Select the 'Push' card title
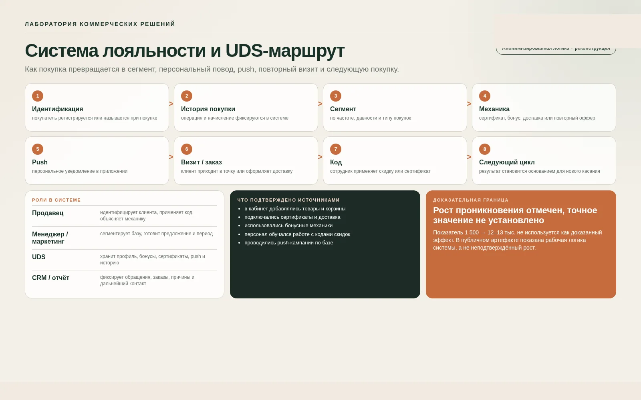The height and width of the screenshot is (400, 641). tap(40, 162)
